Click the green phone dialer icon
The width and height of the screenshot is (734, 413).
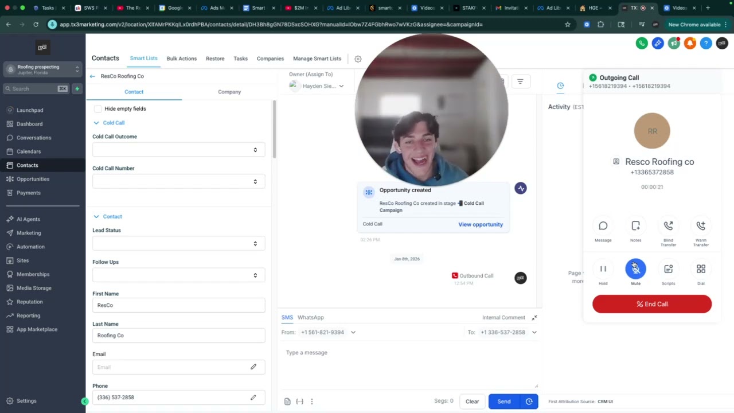tap(642, 43)
